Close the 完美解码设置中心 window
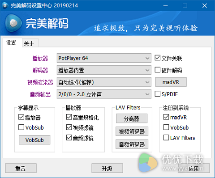Screen dimensions: 215x178 (205, 6)
